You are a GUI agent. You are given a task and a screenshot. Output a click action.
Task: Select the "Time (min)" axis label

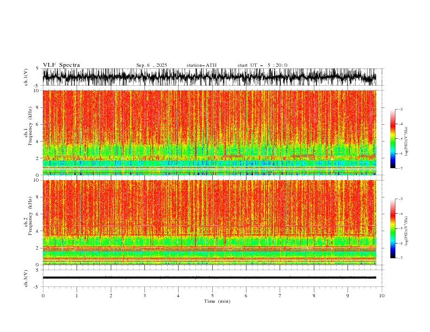point(217,301)
